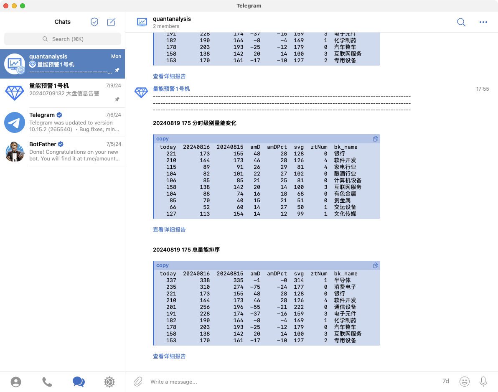
Task: Record a voice message with the microphone
Action: pos(483,382)
